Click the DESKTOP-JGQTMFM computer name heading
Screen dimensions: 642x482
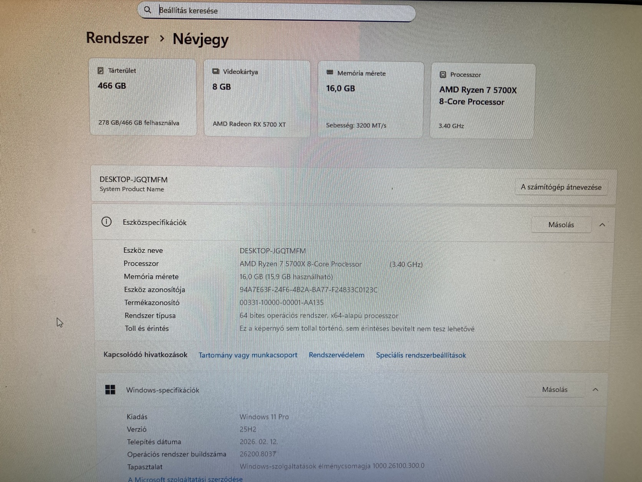pos(133,180)
